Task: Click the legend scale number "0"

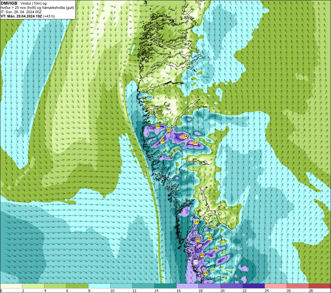Action: click(1, 291)
